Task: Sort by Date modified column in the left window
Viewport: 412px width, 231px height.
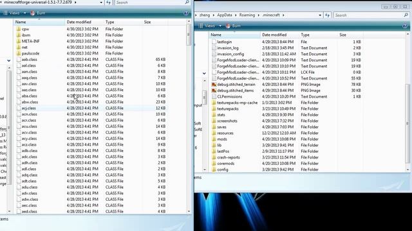Action: (x=84, y=22)
